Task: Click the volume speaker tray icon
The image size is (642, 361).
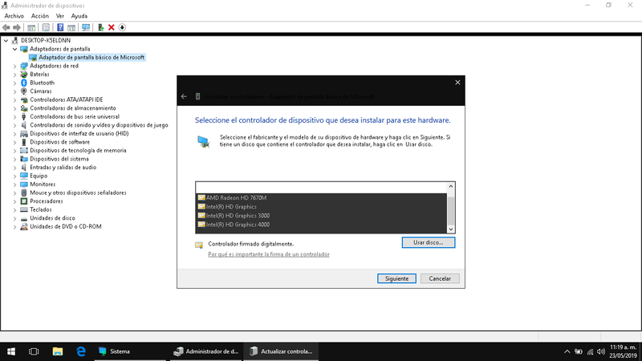Action: tap(601, 351)
